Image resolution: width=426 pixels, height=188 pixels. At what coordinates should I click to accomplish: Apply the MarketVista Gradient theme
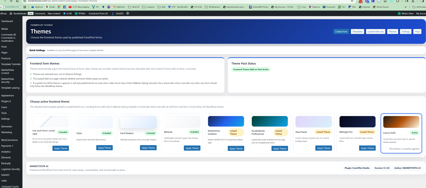236,148
